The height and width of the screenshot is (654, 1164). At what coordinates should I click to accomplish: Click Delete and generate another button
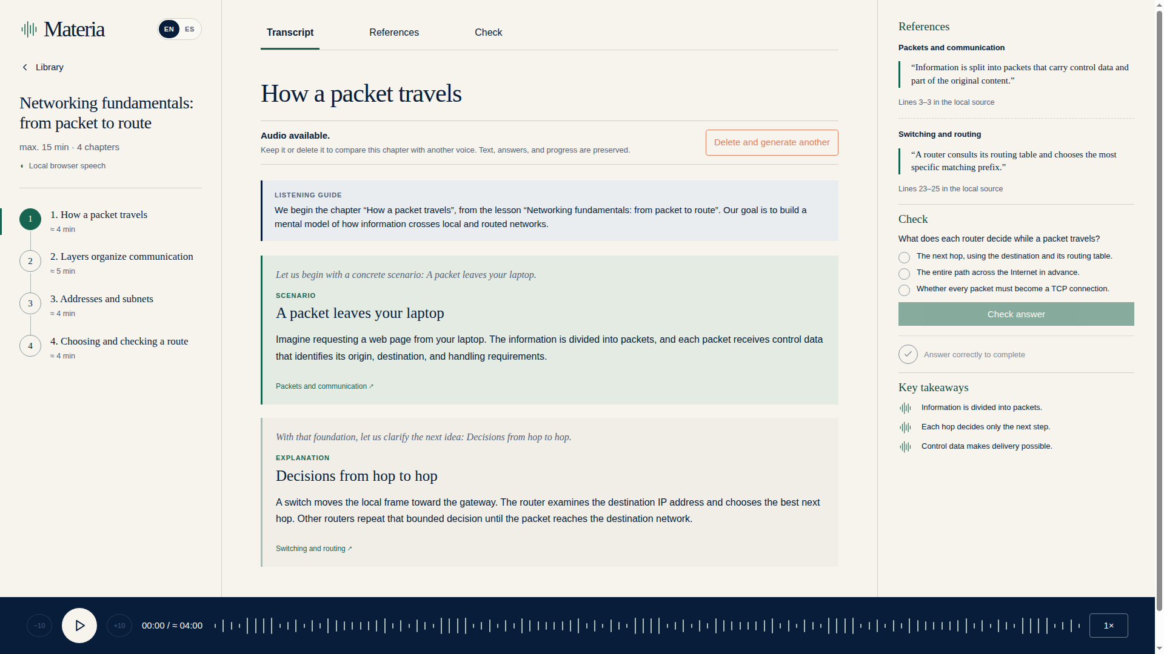click(x=772, y=142)
